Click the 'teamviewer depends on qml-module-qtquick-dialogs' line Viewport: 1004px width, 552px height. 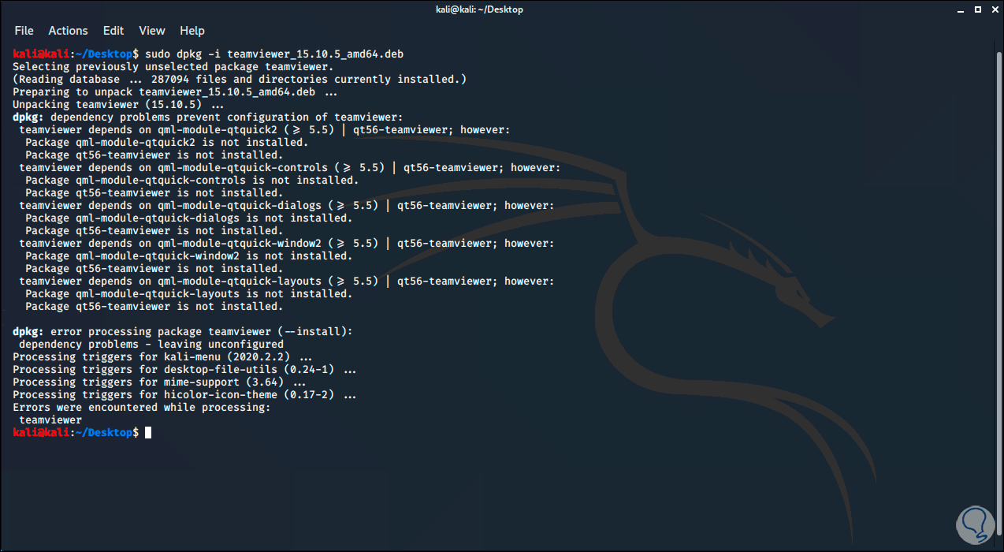tap(287, 205)
